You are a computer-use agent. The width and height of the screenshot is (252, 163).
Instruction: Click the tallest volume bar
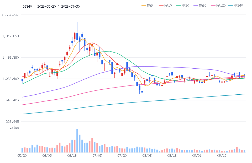click(77, 141)
